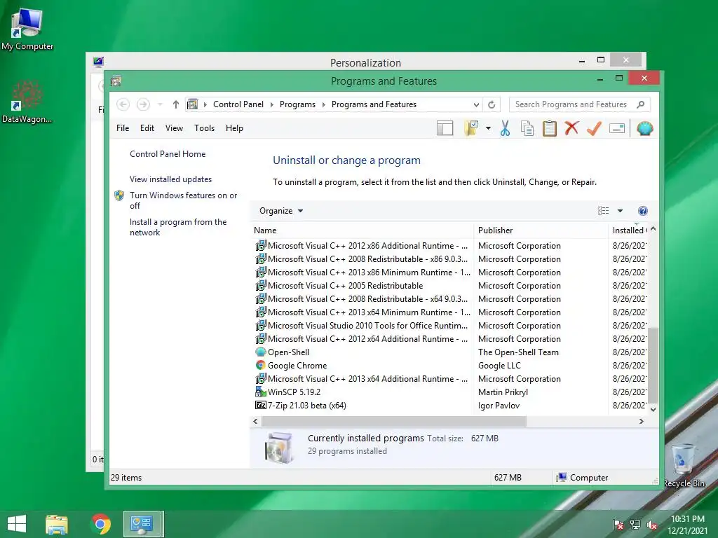718x538 pixels.
Task: Expand the breadcrumb arrow after Programs
Action: point(324,104)
